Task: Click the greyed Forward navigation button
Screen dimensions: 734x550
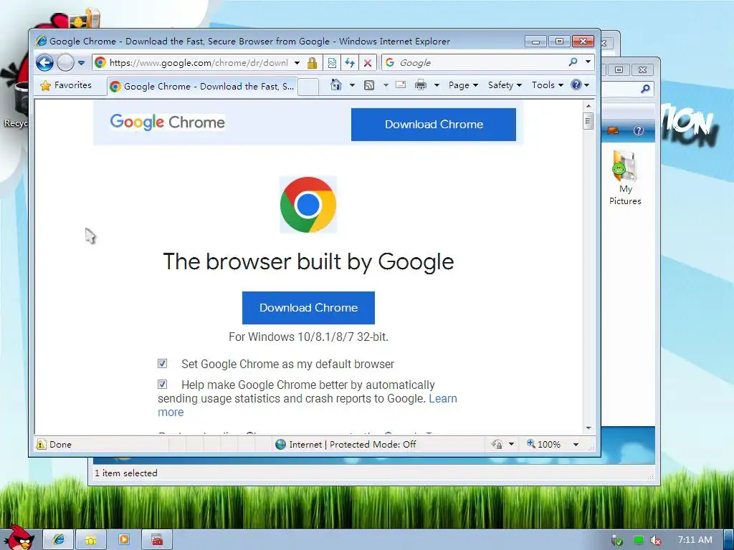Action: (x=65, y=63)
